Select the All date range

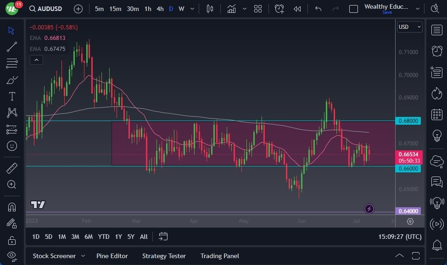coord(143,237)
